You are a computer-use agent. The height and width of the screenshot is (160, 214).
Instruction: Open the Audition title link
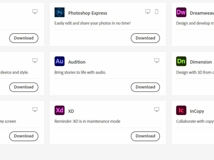[77, 62]
